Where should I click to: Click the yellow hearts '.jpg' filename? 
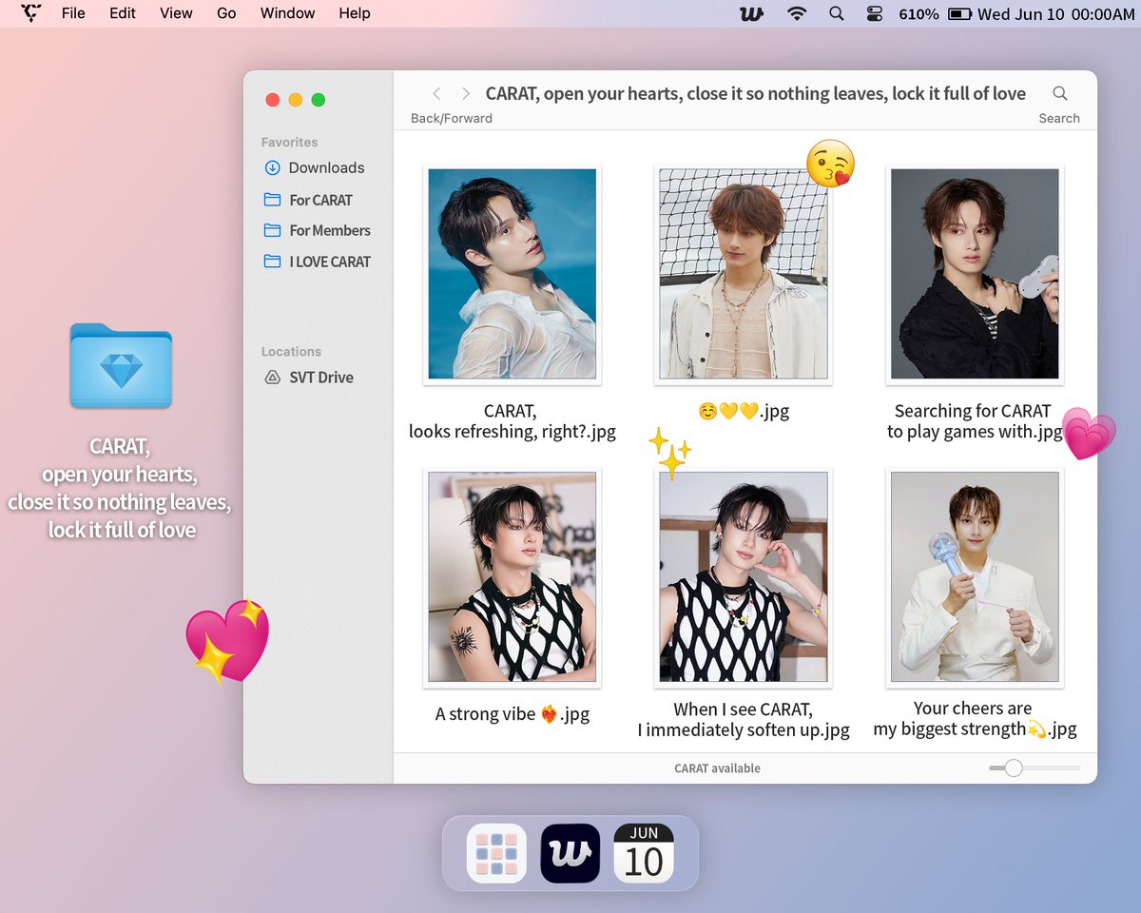tap(744, 412)
